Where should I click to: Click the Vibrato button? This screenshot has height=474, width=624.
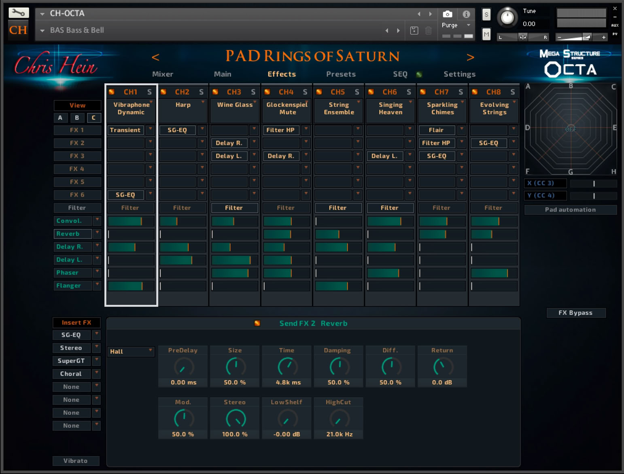[x=76, y=461]
